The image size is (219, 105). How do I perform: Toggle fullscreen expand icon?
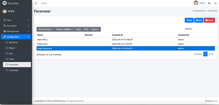tap(215, 3)
